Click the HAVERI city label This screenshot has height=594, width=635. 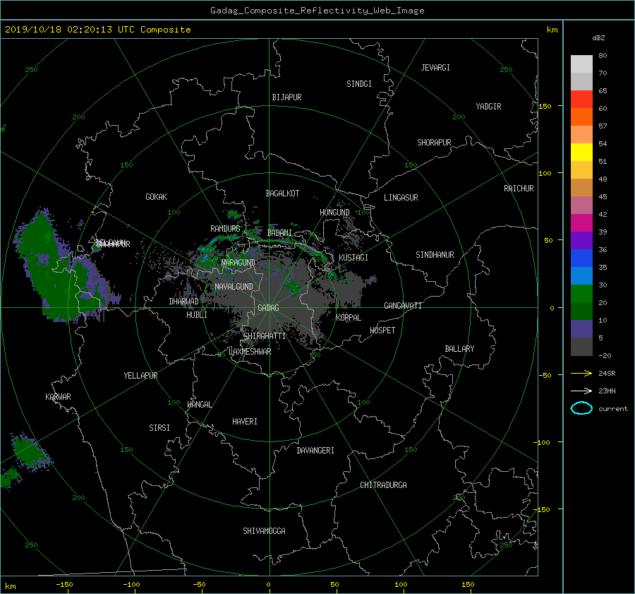(x=245, y=422)
